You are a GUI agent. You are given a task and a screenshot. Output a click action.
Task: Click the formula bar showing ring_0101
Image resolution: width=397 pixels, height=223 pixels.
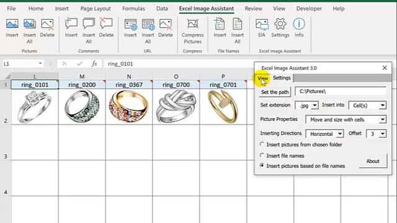click(x=179, y=64)
